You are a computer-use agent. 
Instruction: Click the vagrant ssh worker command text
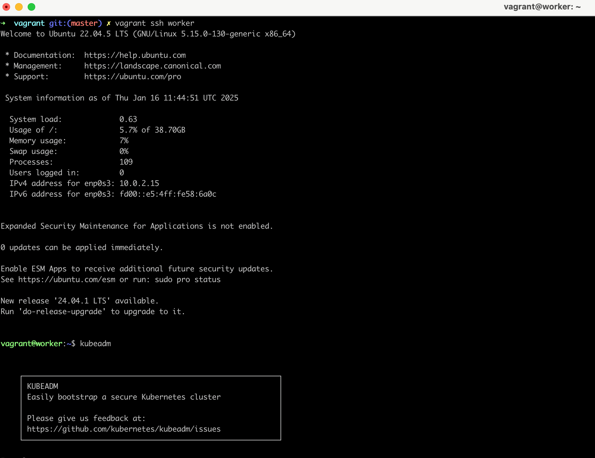pos(155,23)
